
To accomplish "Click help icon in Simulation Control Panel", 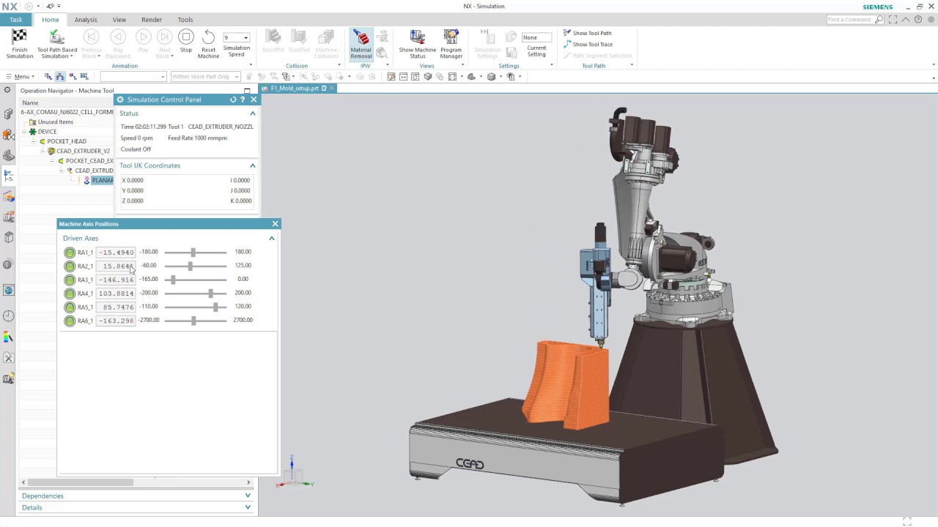I will [243, 100].
